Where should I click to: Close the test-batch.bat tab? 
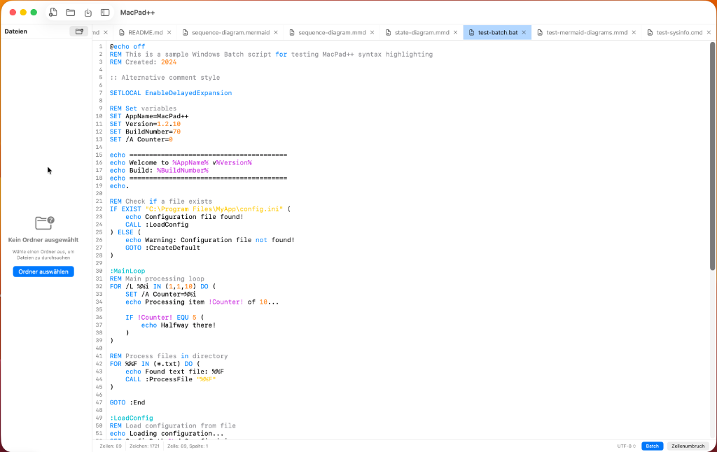click(523, 31)
